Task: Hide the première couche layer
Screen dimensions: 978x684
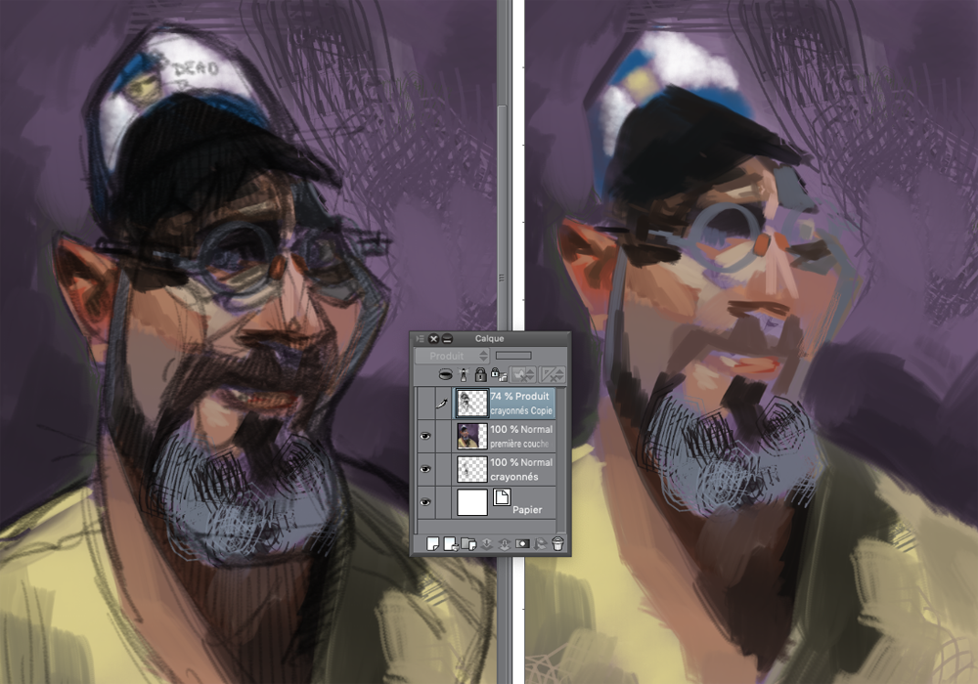Action: pos(424,436)
